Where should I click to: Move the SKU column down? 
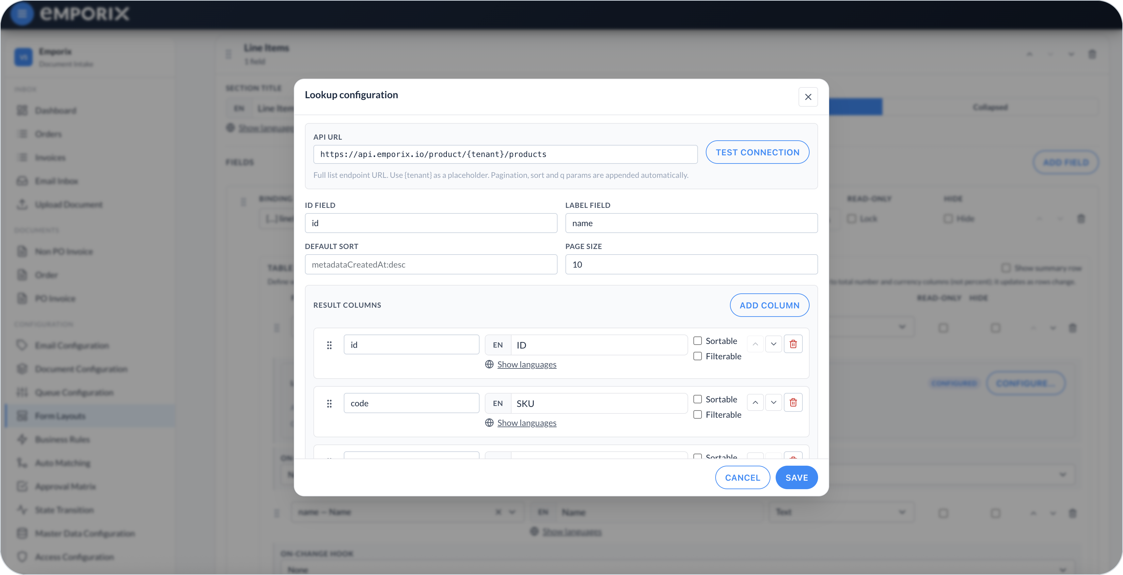[773, 402]
